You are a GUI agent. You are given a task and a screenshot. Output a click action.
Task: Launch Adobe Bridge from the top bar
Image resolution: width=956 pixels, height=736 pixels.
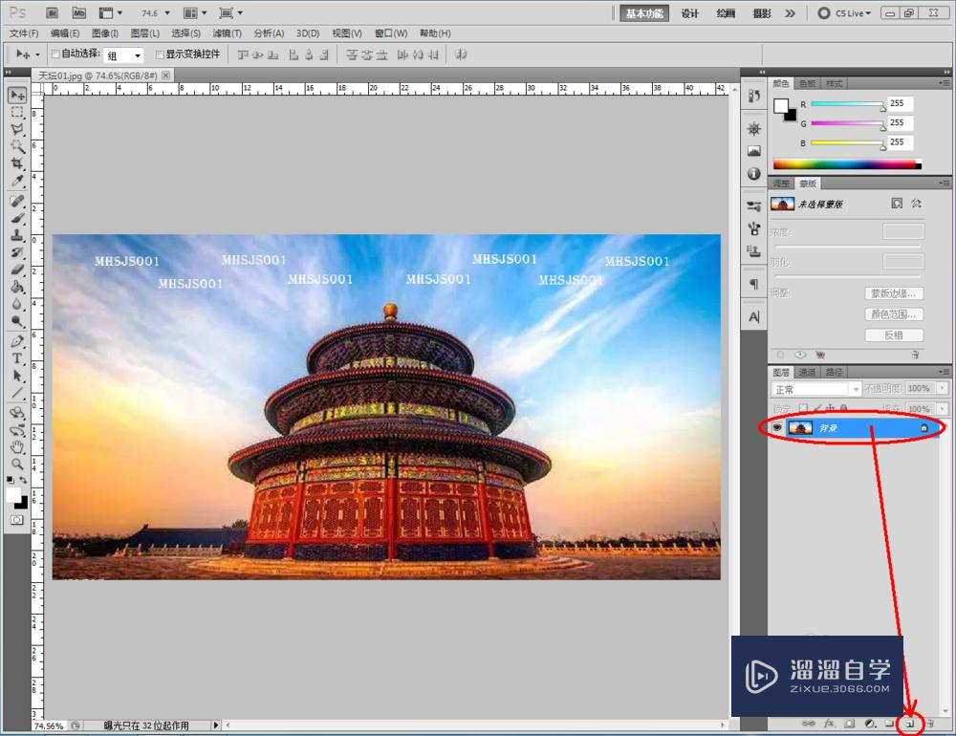pyautogui.click(x=53, y=12)
